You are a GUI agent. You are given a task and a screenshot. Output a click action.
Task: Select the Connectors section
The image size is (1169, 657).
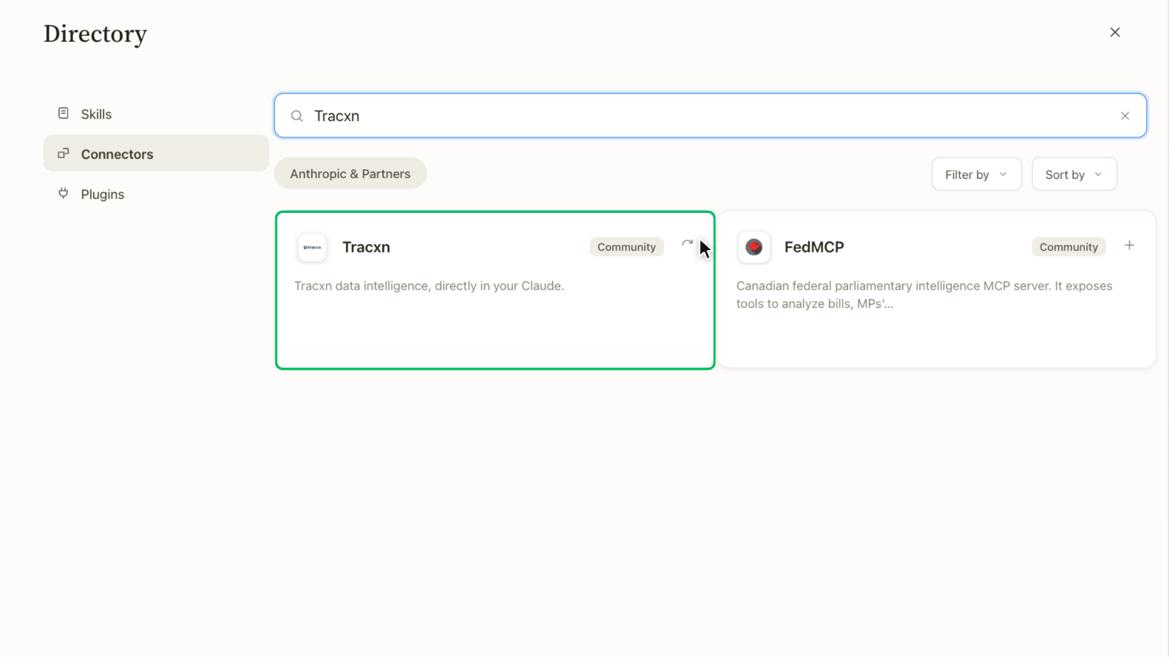pyautogui.click(x=156, y=154)
